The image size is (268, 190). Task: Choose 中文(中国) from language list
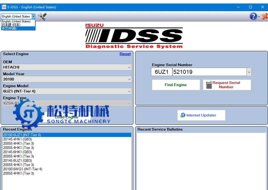(x=18, y=28)
